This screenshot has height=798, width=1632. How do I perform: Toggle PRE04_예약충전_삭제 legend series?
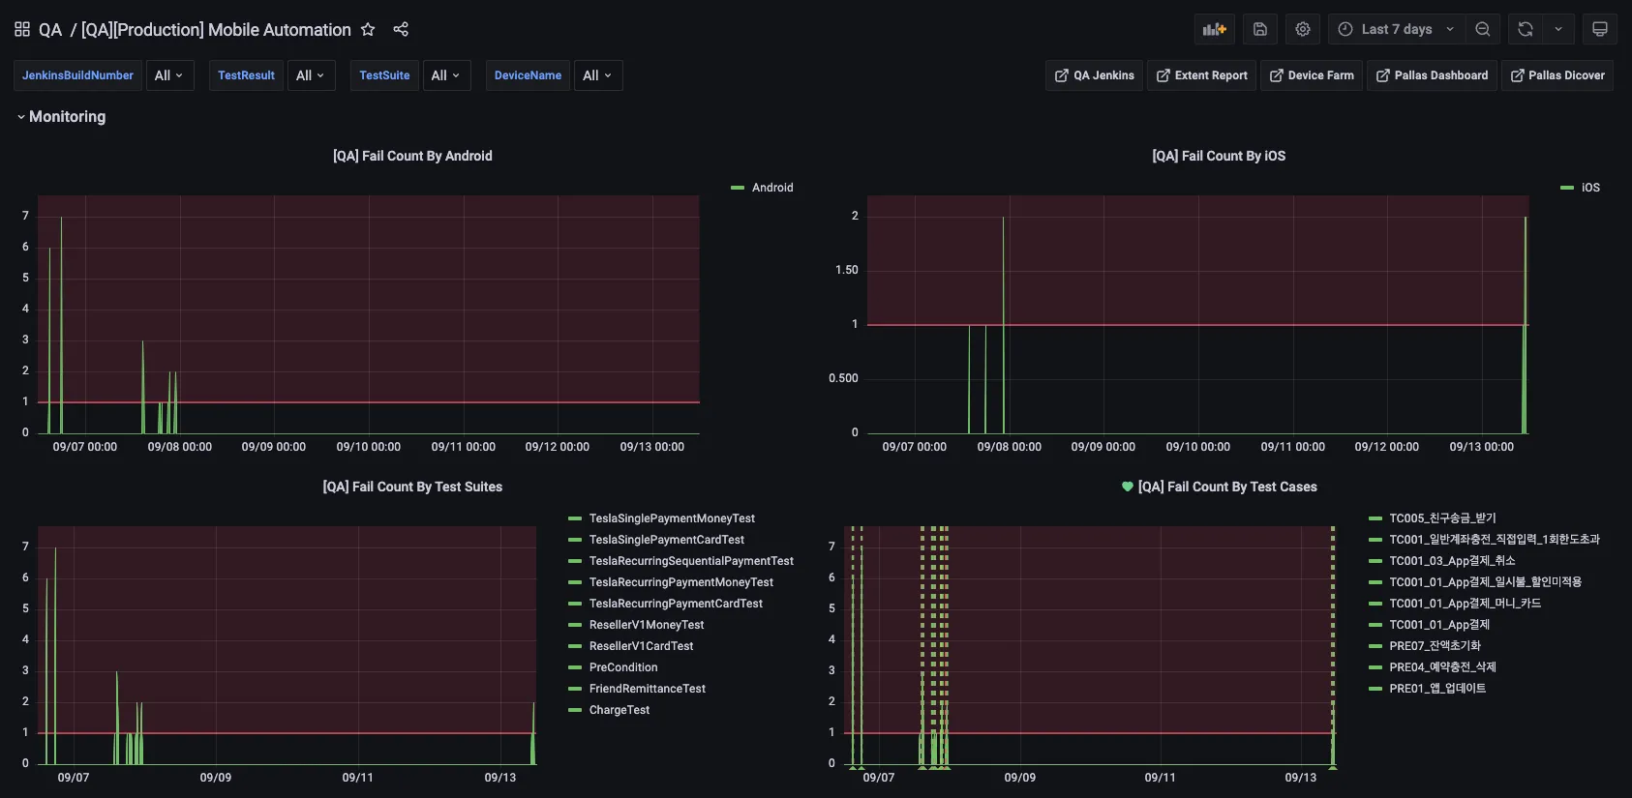coord(1442,667)
